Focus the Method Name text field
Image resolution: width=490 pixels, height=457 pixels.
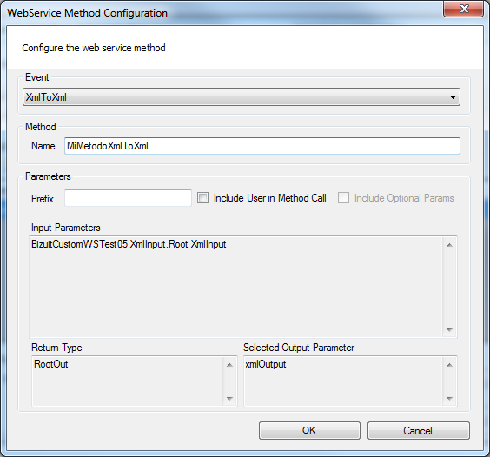(x=262, y=146)
